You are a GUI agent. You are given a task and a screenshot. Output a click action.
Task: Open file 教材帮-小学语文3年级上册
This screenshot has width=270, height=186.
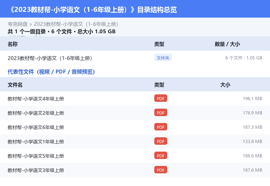pos(36,170)
